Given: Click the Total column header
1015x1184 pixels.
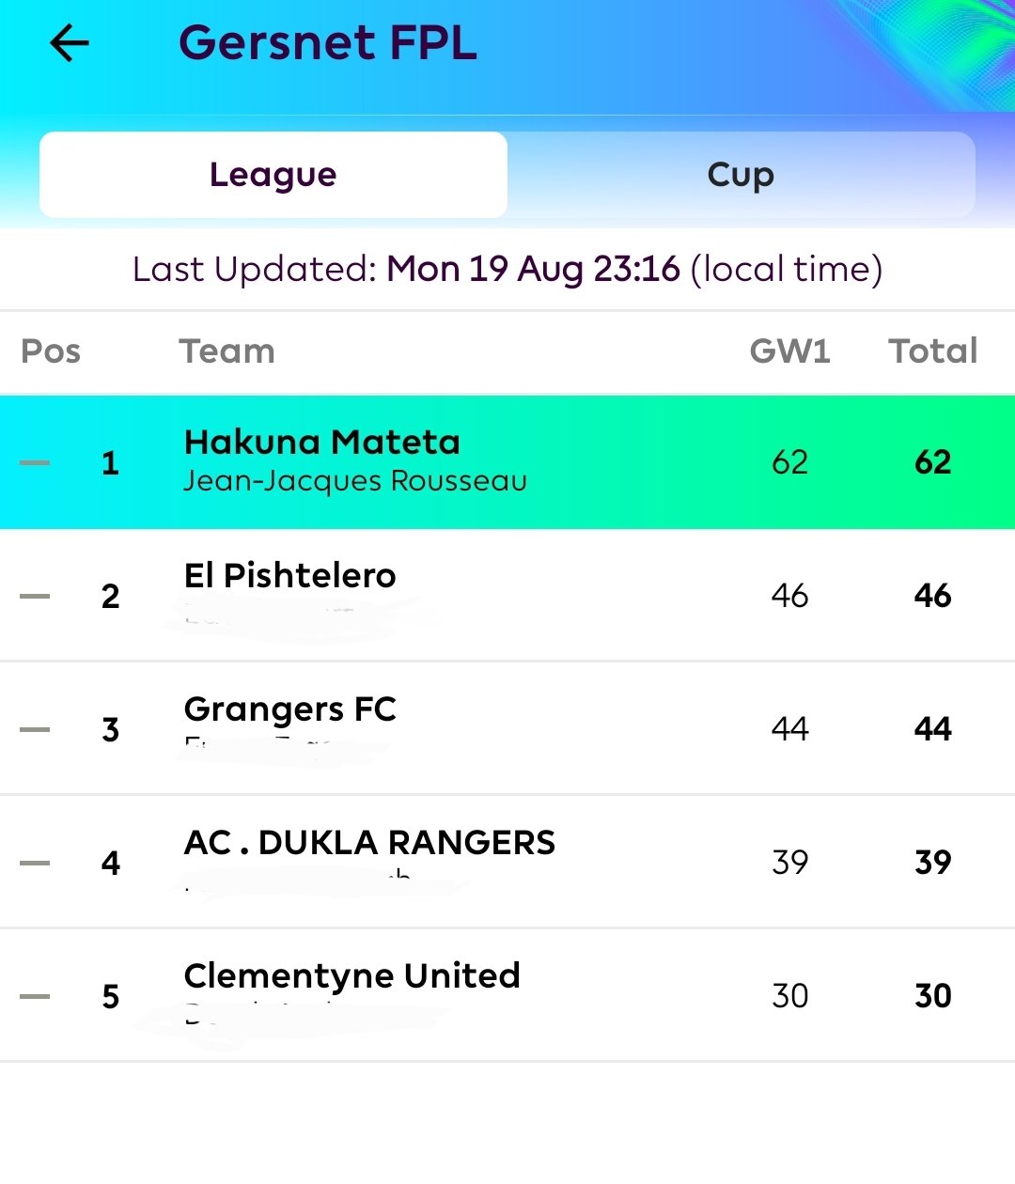Looking at the screenshot, I should [x=933, y=351].
